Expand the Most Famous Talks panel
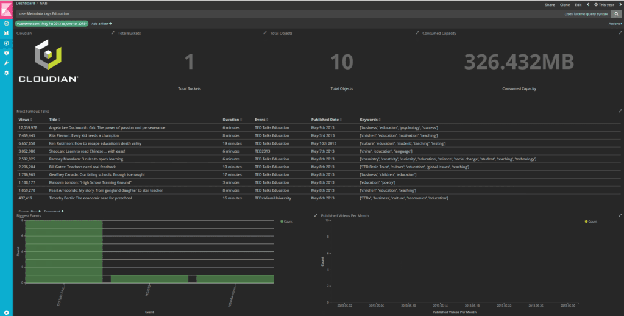Image resolution: width=624 pixels, height=316 pixels. click(620, 111)
